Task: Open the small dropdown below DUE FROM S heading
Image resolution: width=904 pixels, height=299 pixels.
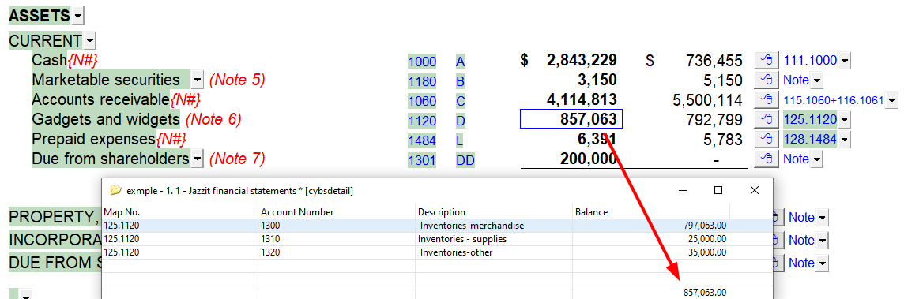Action: pos(27,295)
